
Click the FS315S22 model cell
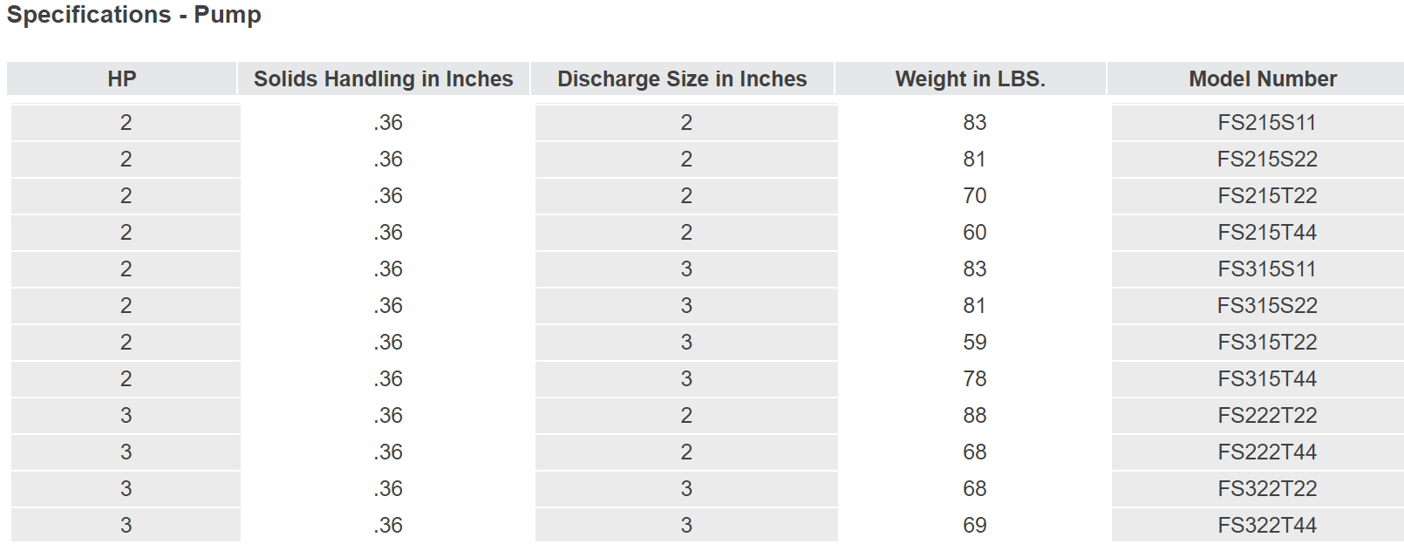point(1267,306)
